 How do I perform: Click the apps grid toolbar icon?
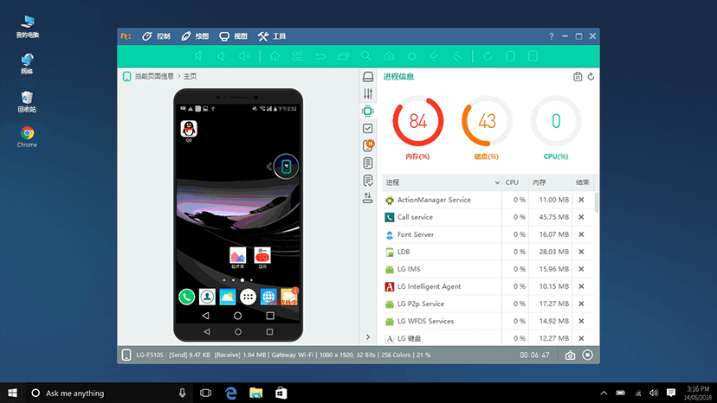[x=298, y=56]
